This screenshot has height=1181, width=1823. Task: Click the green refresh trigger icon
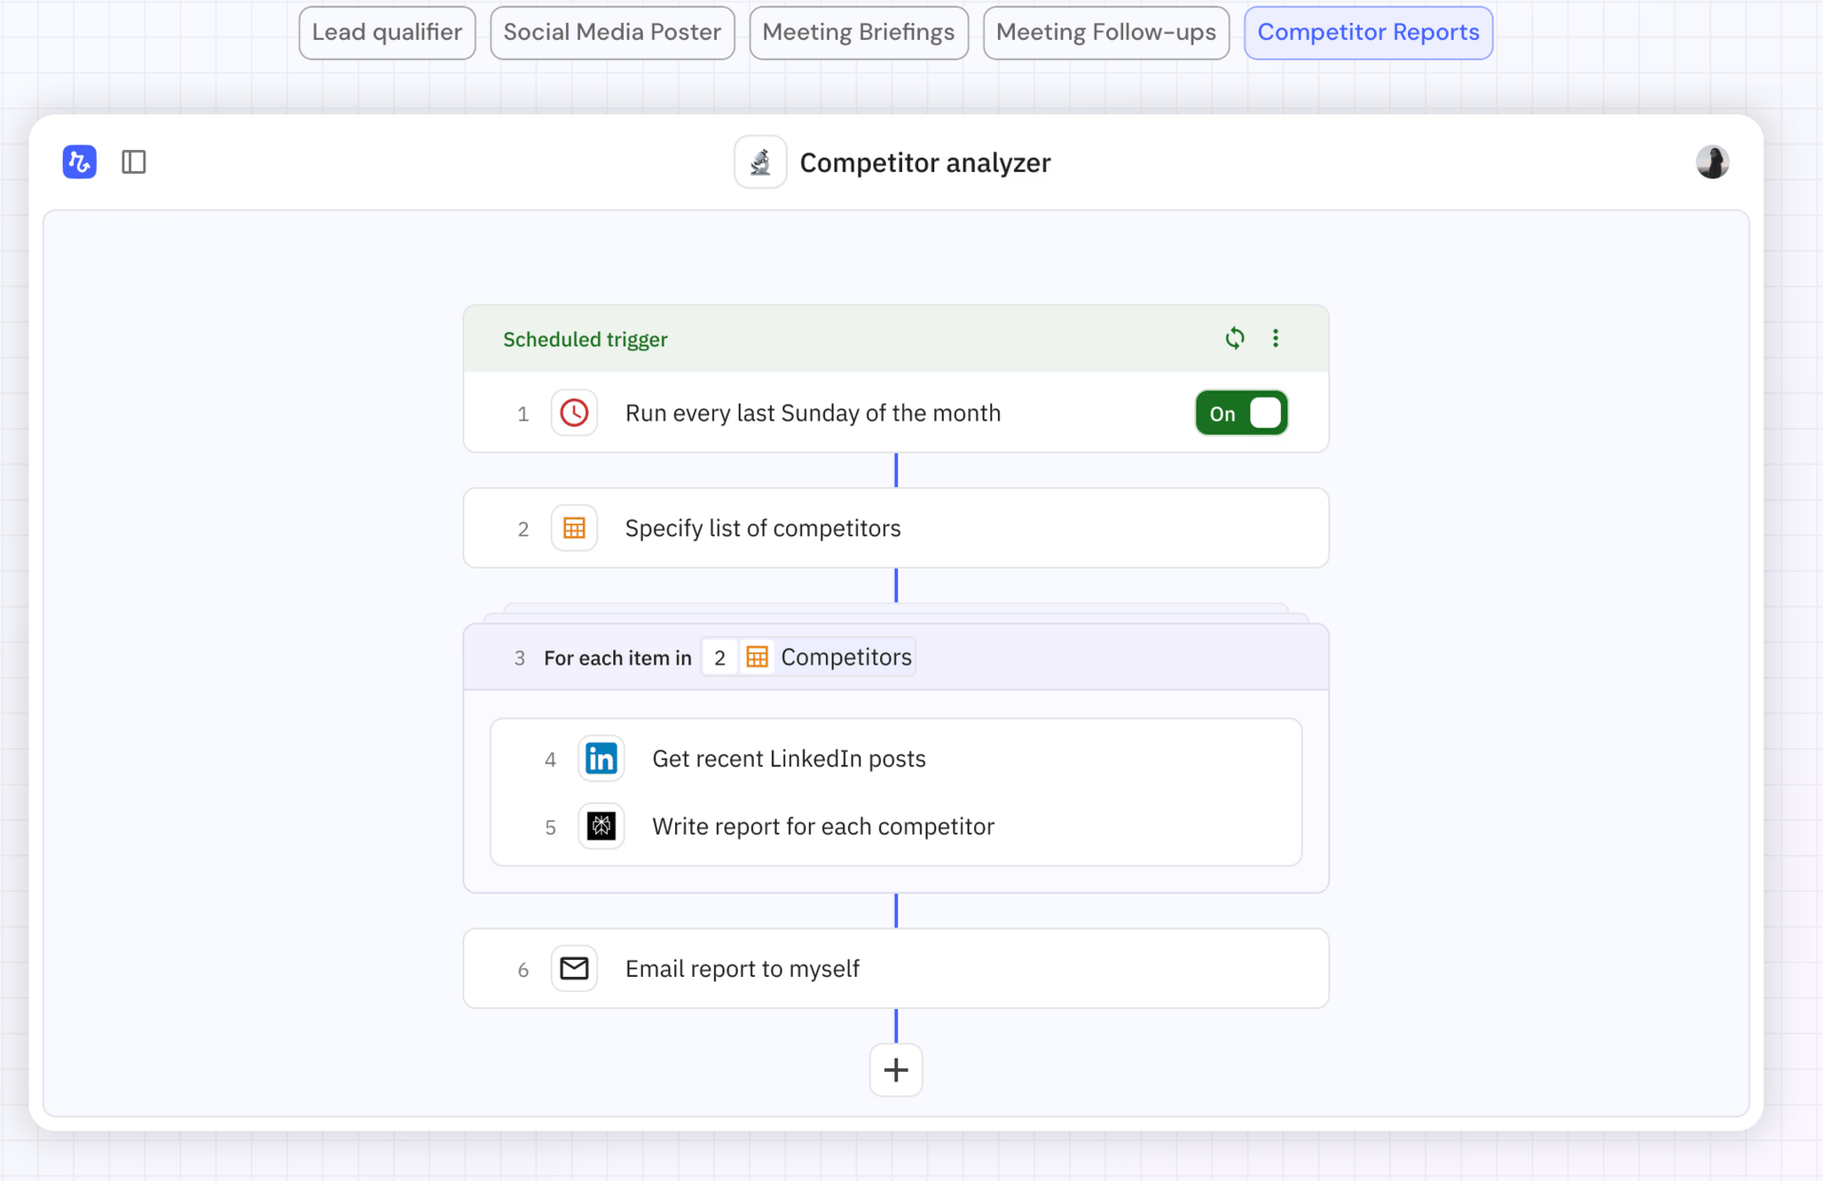click(x=1234, y=338)
